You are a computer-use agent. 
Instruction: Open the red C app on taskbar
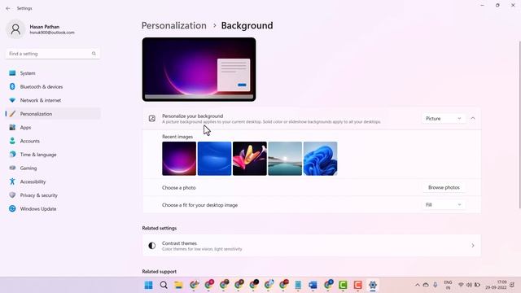coord(358,285)
